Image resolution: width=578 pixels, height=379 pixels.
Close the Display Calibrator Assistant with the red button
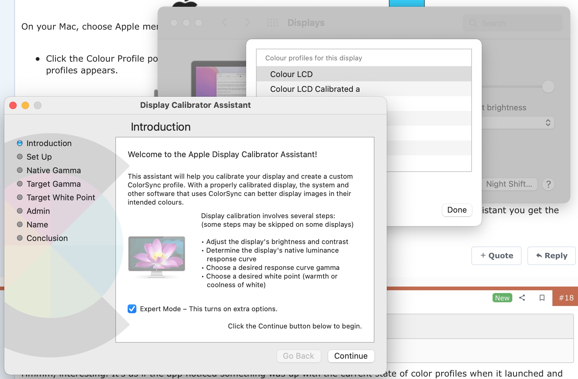point(13,105)
